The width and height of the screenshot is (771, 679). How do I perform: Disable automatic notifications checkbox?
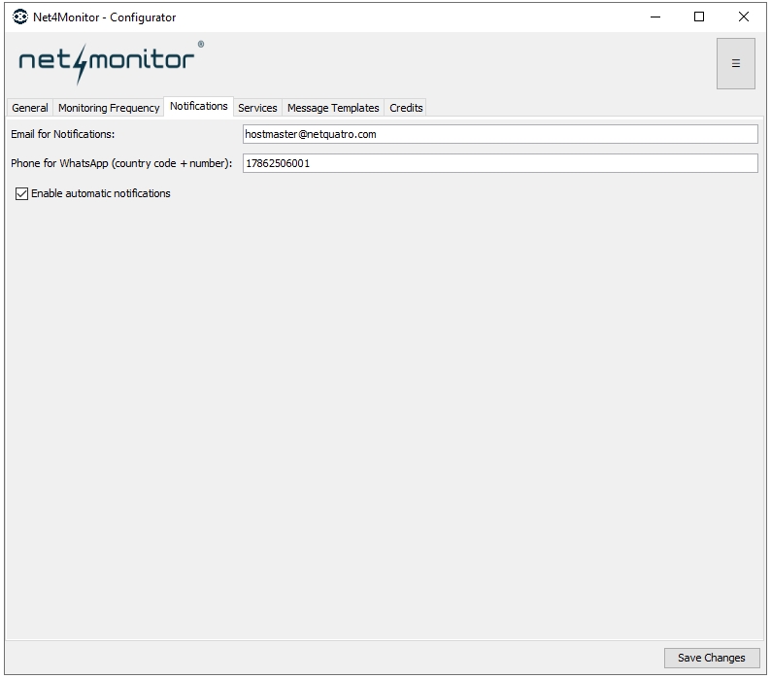pyautogui.click(x=21, y=193)
